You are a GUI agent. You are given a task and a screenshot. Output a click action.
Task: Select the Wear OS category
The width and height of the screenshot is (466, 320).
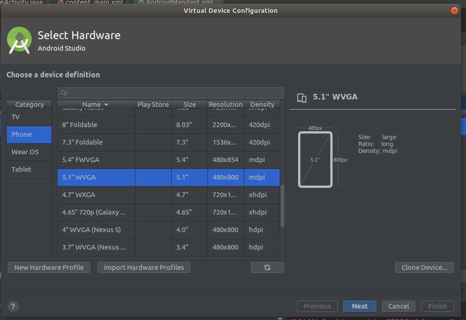(29, 152)
